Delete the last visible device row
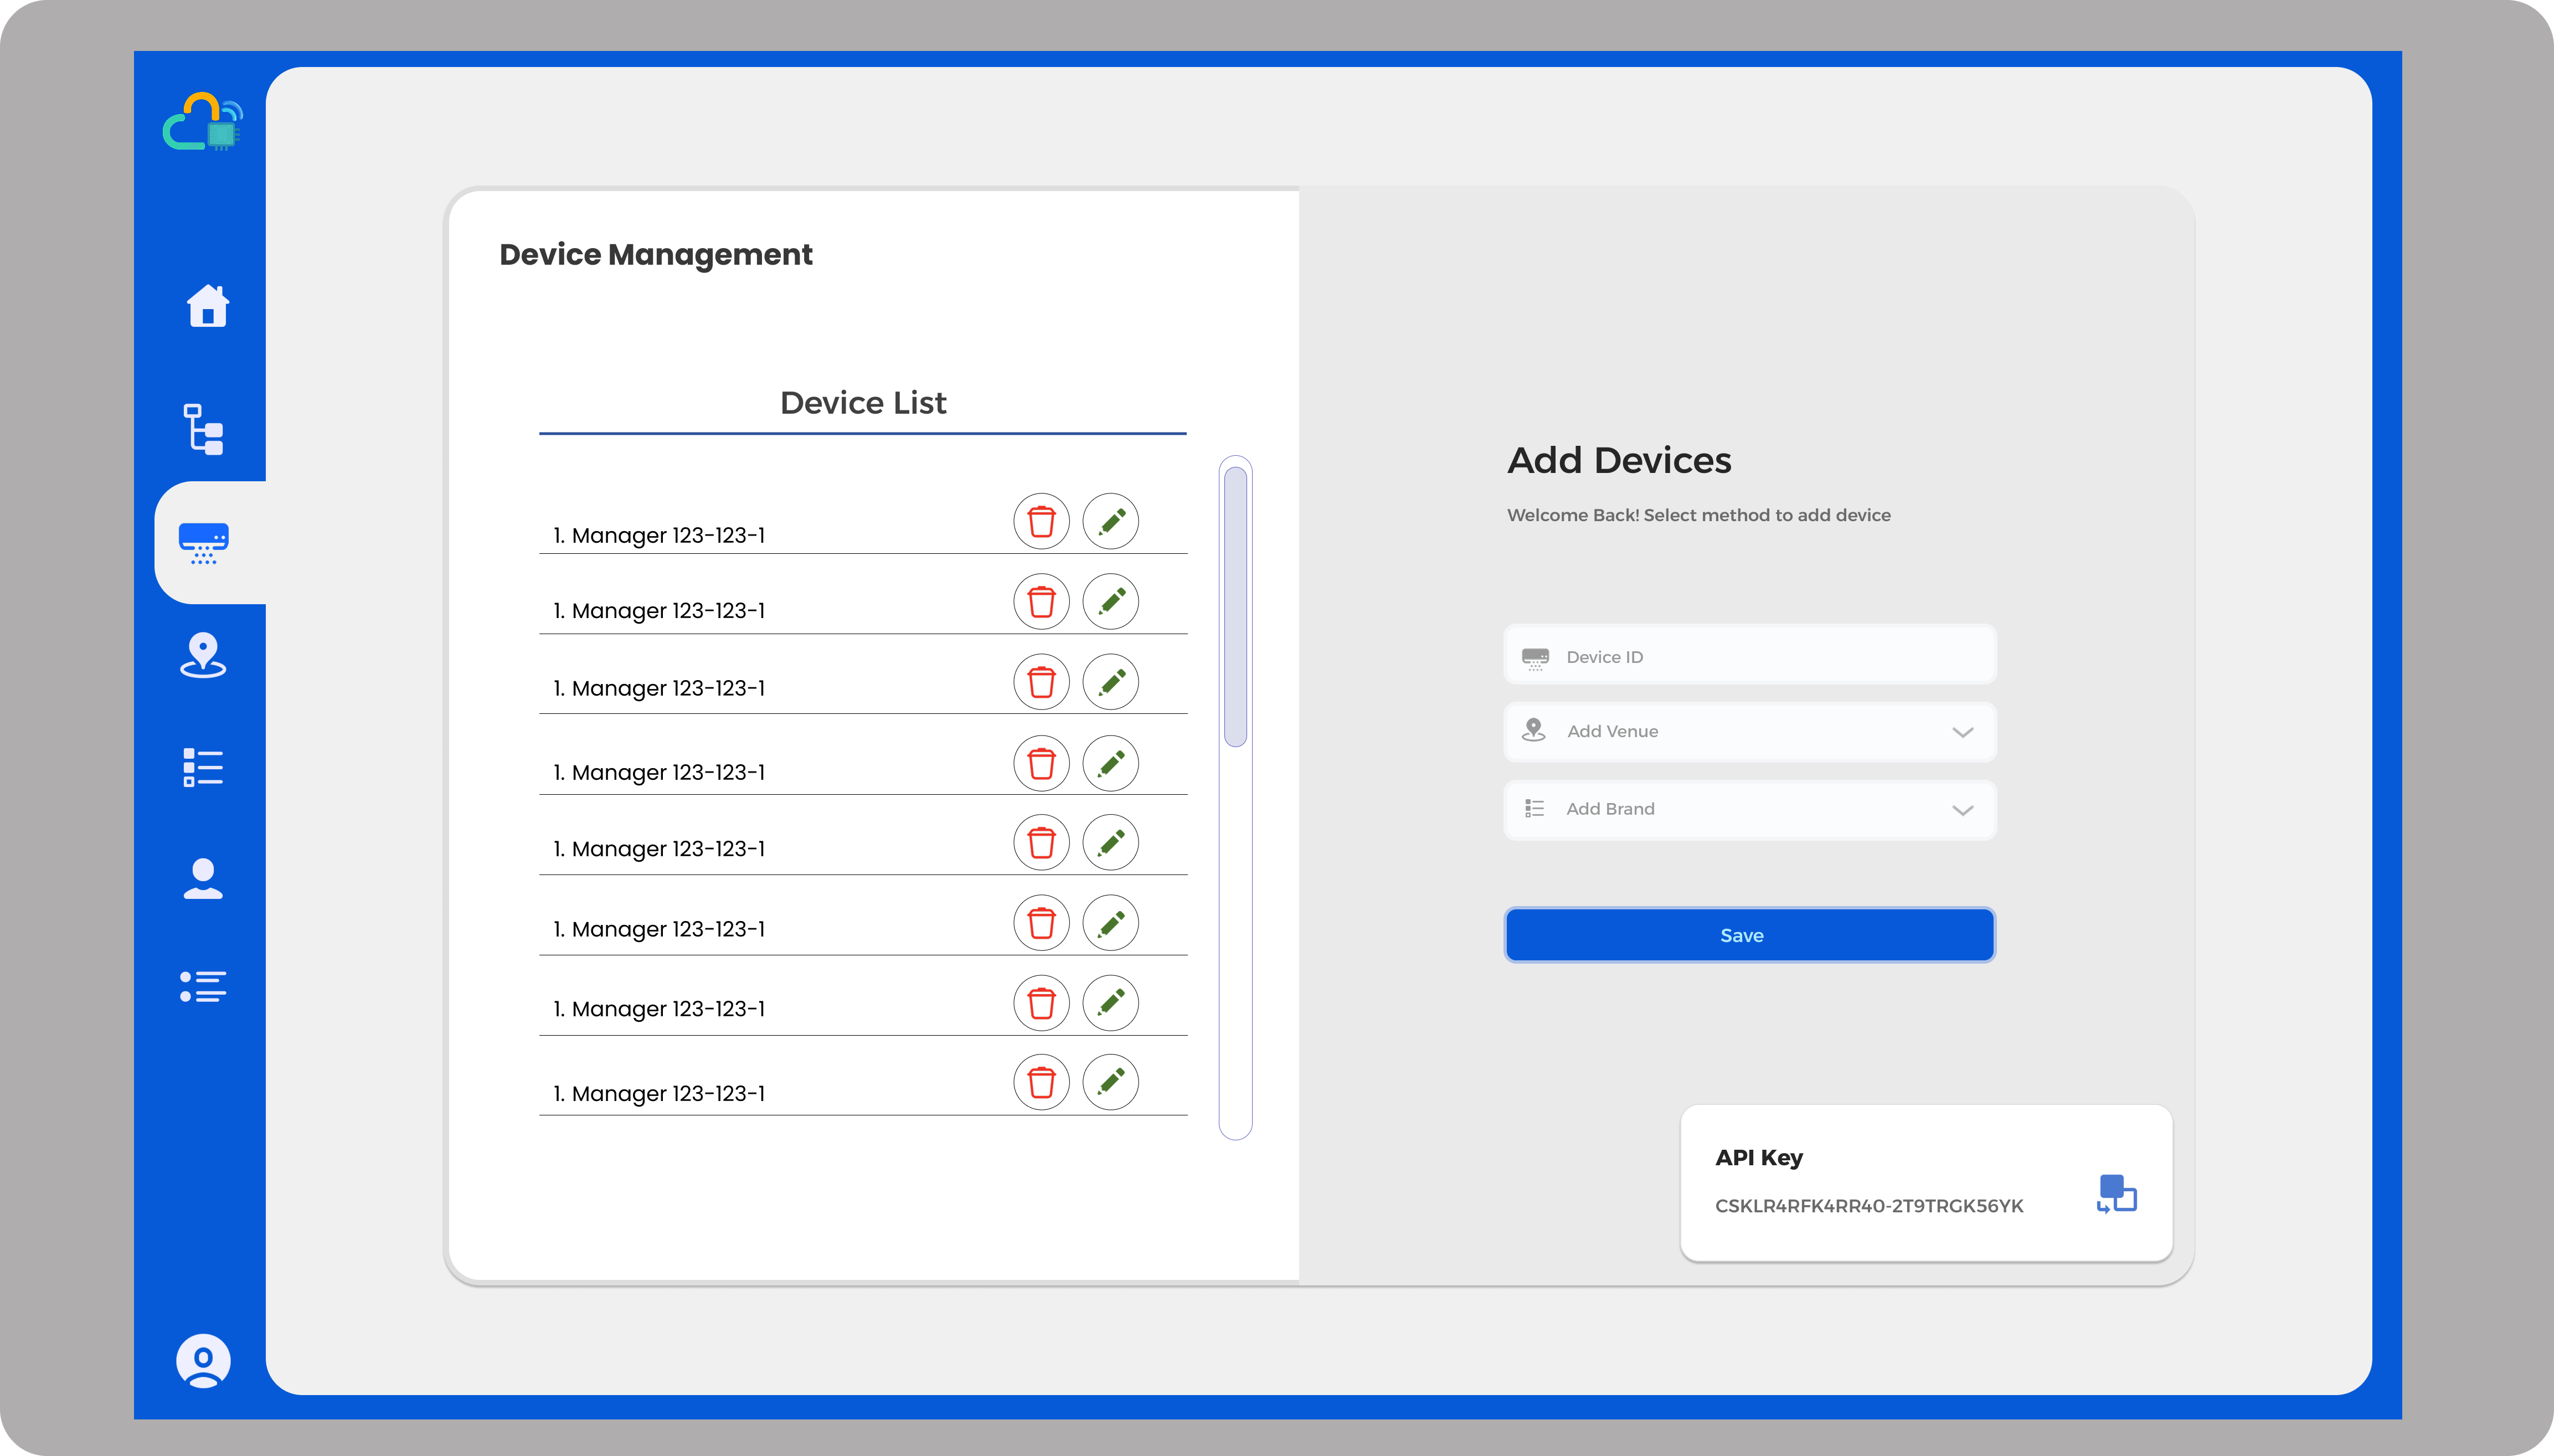Screen dimensions: 2554x1456 click(1042, 1082)
